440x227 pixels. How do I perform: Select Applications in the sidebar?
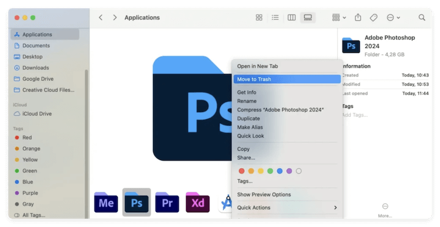point(45,35)
